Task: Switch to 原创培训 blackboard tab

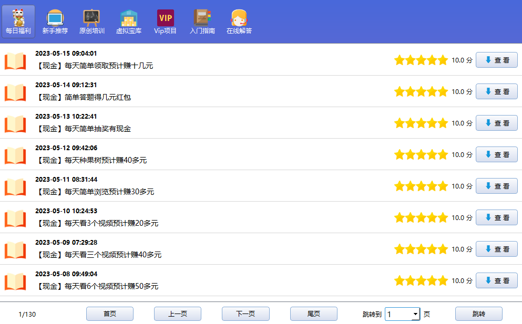Action: [x=92, y=22]
